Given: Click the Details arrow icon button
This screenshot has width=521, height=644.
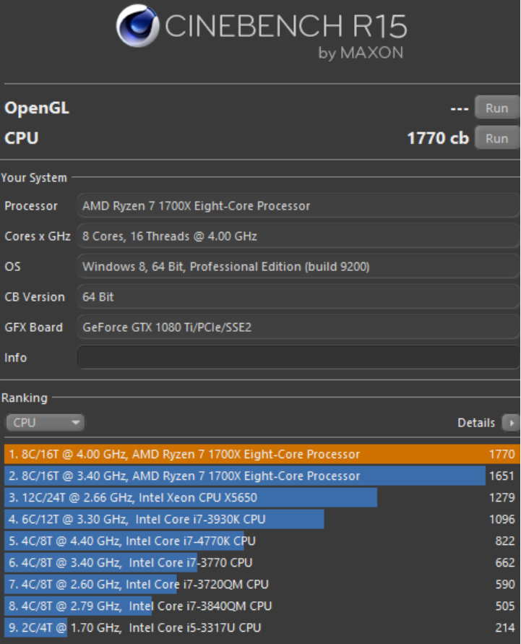Looking at the screenshot, I should click(x=511, y=423).
